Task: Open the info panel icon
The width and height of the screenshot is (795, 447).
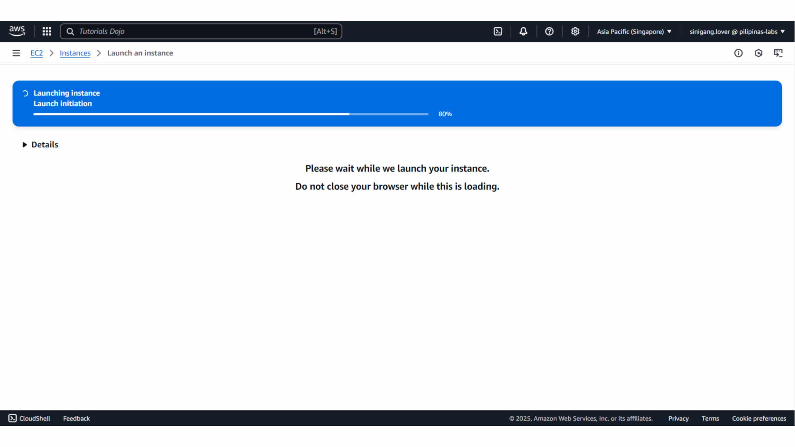Action: tap(738, 53)
